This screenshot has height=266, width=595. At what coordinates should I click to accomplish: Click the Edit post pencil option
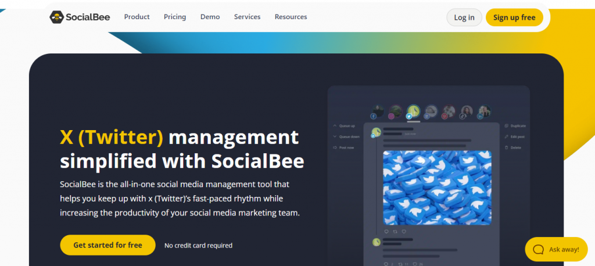(x=515, y=136)
